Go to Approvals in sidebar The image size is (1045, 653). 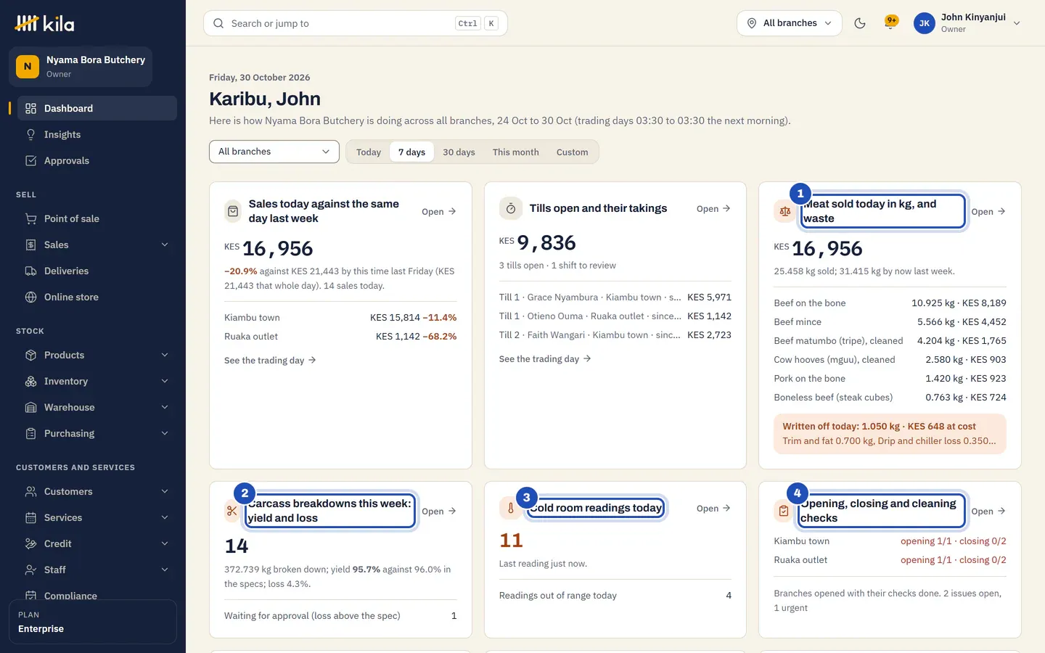coord(97,160)
